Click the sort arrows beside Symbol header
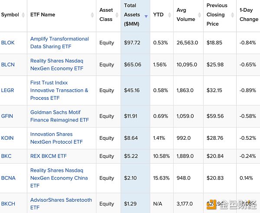 click(23, 15)
